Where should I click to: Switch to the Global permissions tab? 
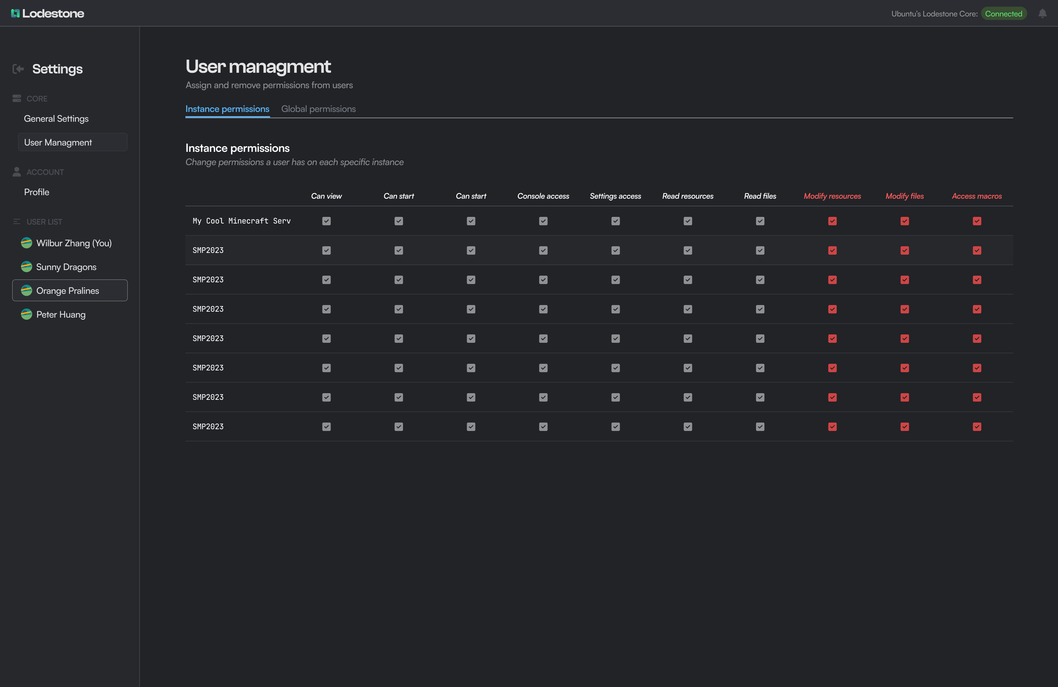pos(318,109)
